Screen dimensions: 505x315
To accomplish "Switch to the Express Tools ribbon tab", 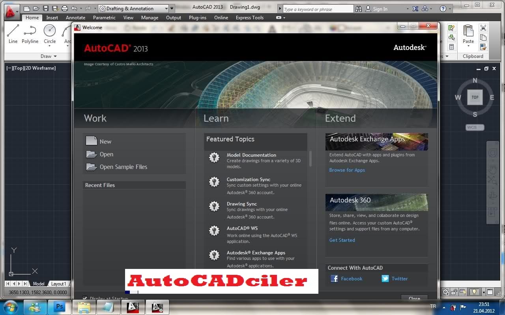I will [x=250, y=18].
